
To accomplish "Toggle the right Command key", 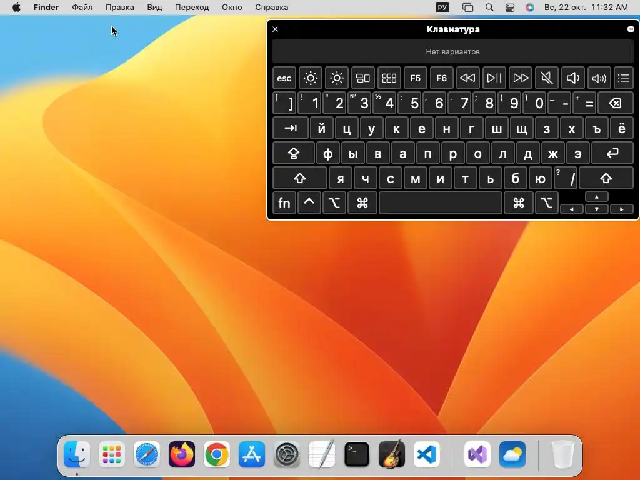I will click(x=519, y=203).
